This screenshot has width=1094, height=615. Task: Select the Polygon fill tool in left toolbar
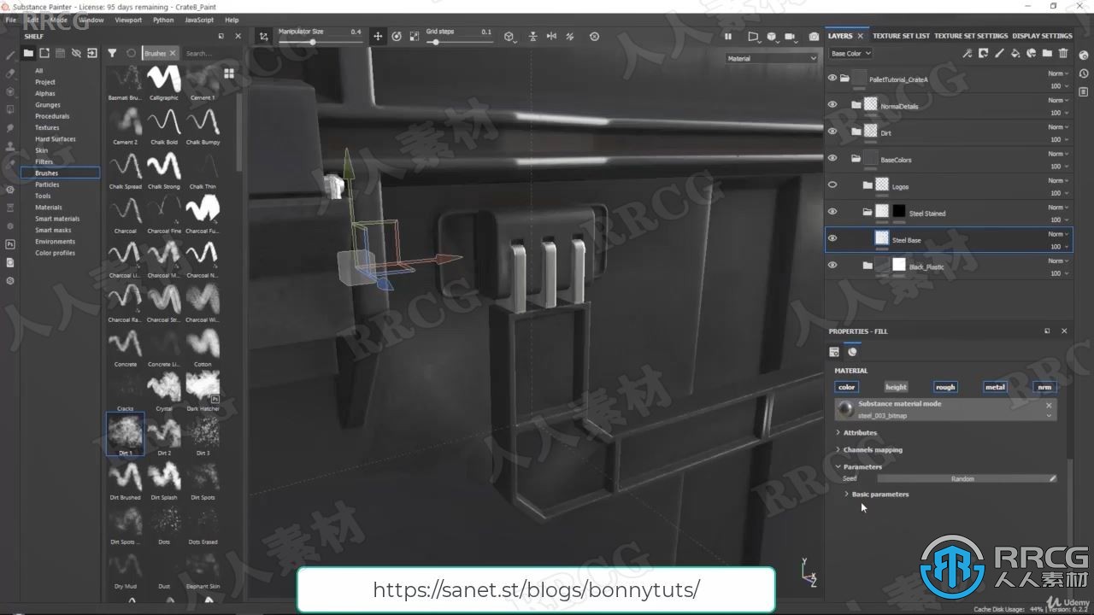pyautogui.click(x=10, y=109)
